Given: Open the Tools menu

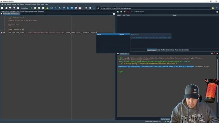Looking at the screenshot, I should pyautogui.click(x=39, y=4).
